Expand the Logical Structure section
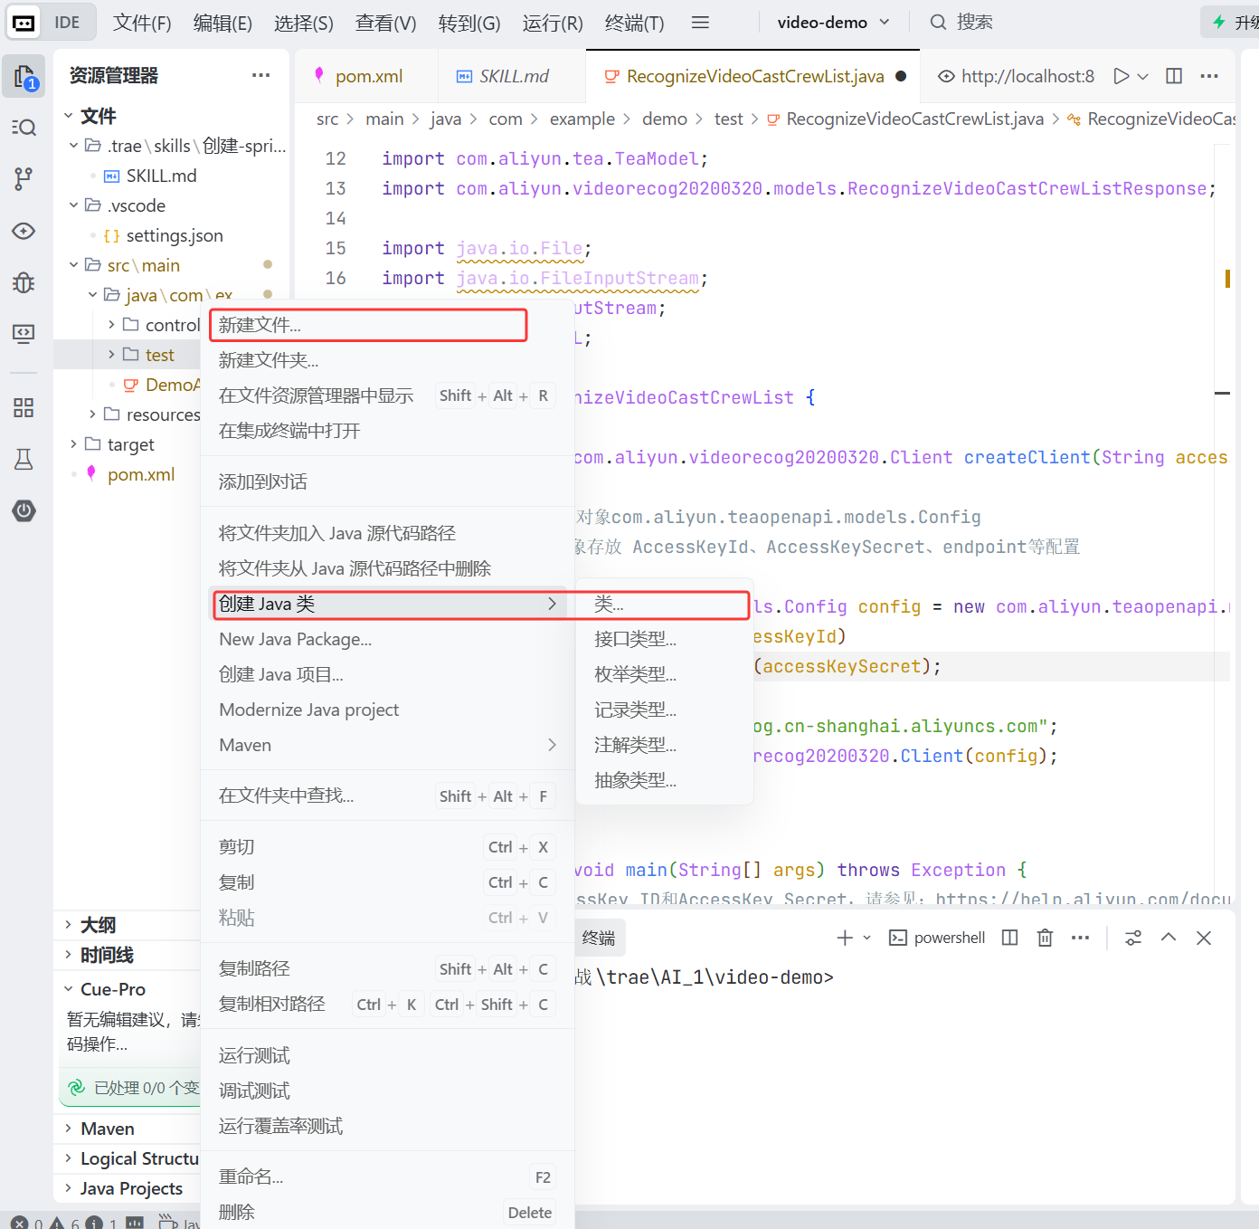This screenshot has height=1229, width=1259. click(x=69, y=1158)
